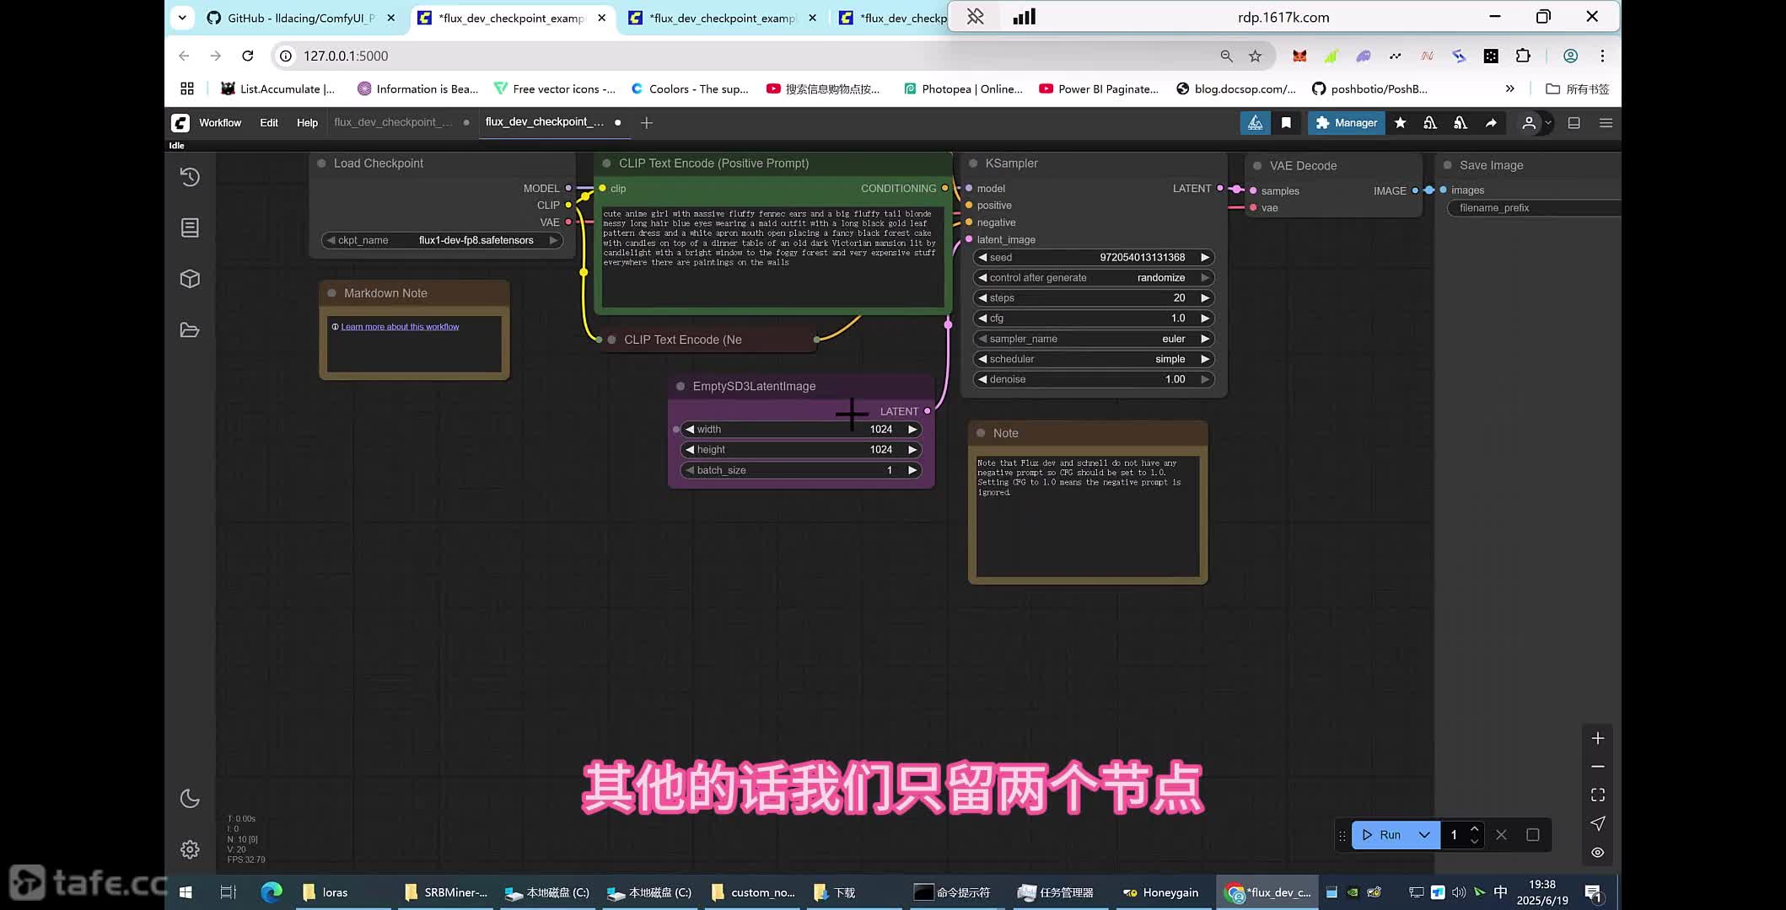Image resolution: width=1786 pixels, height=910 pixels.
Task: Click the clear queue square icon
Action: coord(1533,835)
